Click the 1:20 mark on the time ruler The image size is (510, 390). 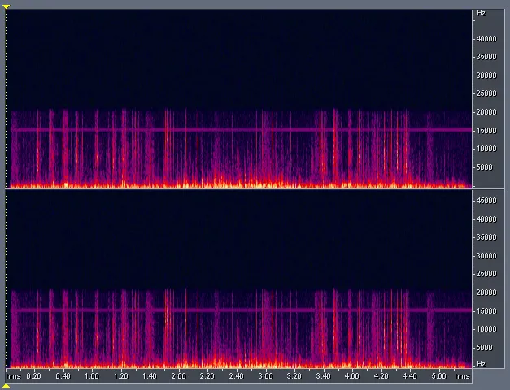[120, 376]
